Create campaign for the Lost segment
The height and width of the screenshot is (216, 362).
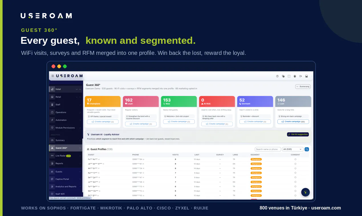point(293,122)
